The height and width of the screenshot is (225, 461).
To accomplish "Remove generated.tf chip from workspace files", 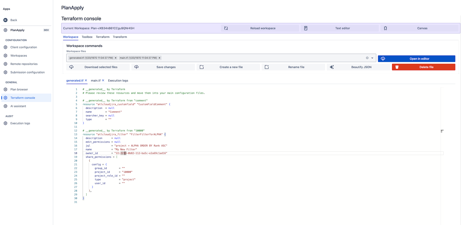I will tap(116, 58).
